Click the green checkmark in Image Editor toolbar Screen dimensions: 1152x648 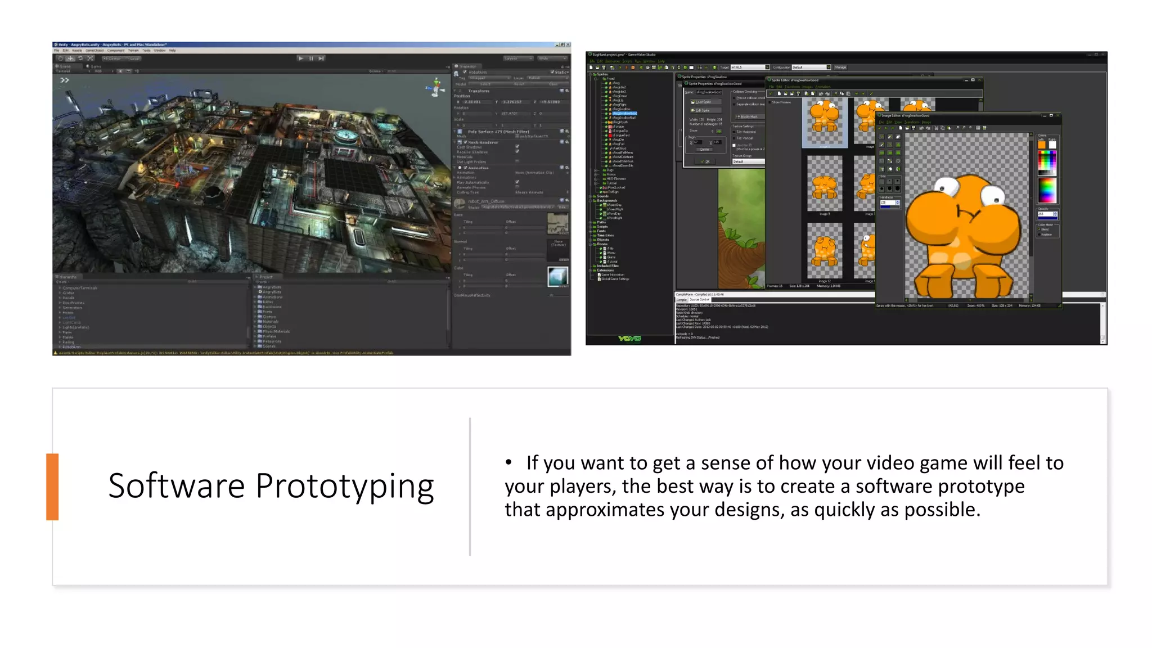[x=881, y=128]
